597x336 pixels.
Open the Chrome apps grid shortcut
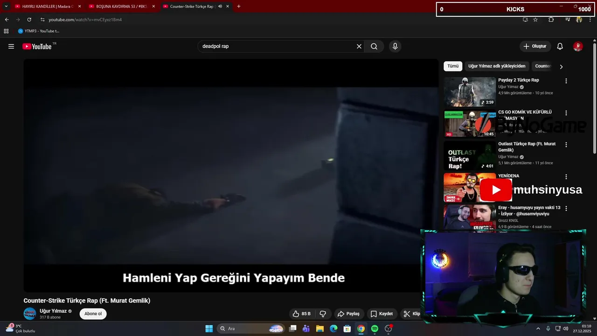click(x=6, y=31)
